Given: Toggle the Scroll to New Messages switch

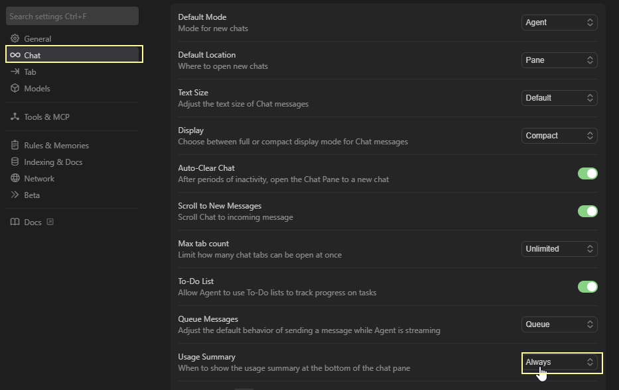Looking at the screenshot, I should tap(587, 211).
